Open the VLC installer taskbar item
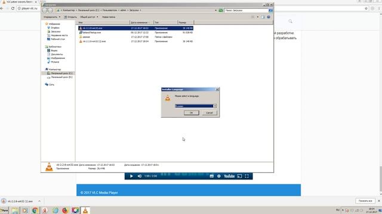The image size is (382, 214). tap(85, 210)
